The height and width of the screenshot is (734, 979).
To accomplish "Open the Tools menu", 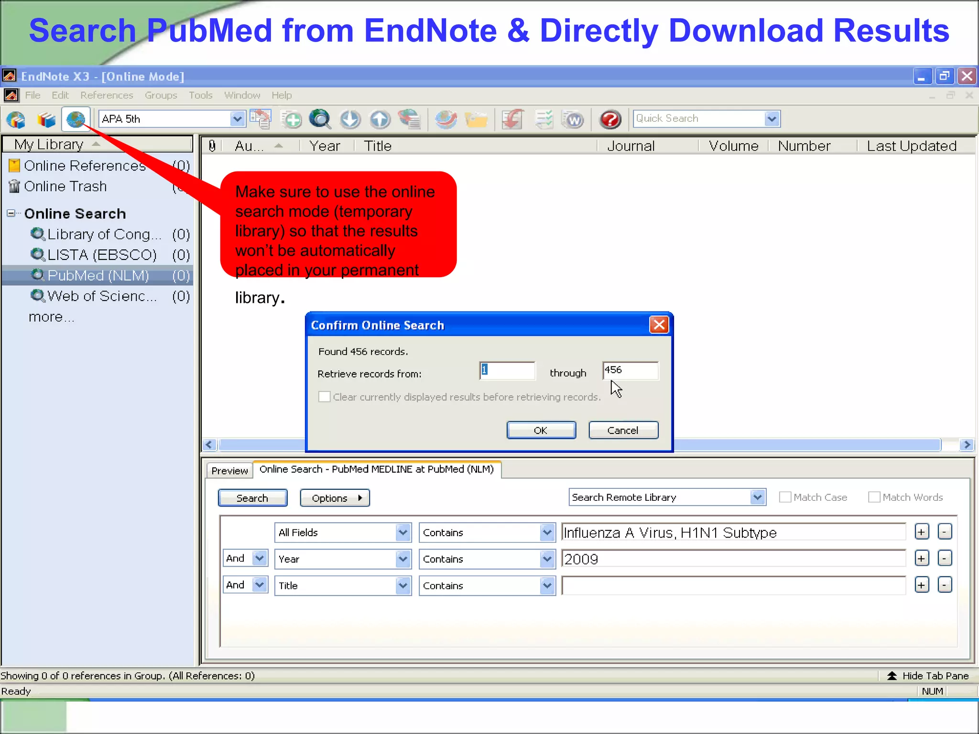I will [x=200, y=95].
